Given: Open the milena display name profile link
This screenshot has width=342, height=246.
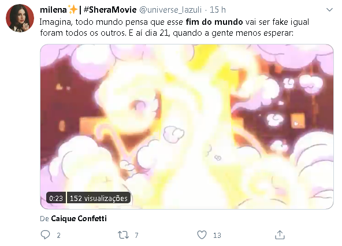Looking at the screenshot, I should tap(53, 10).
